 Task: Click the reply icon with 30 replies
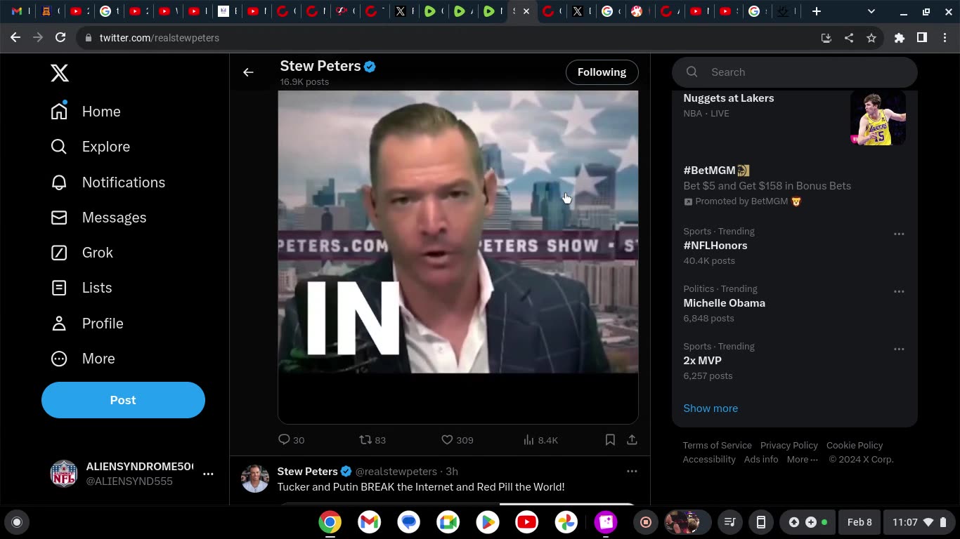(284, 440)
